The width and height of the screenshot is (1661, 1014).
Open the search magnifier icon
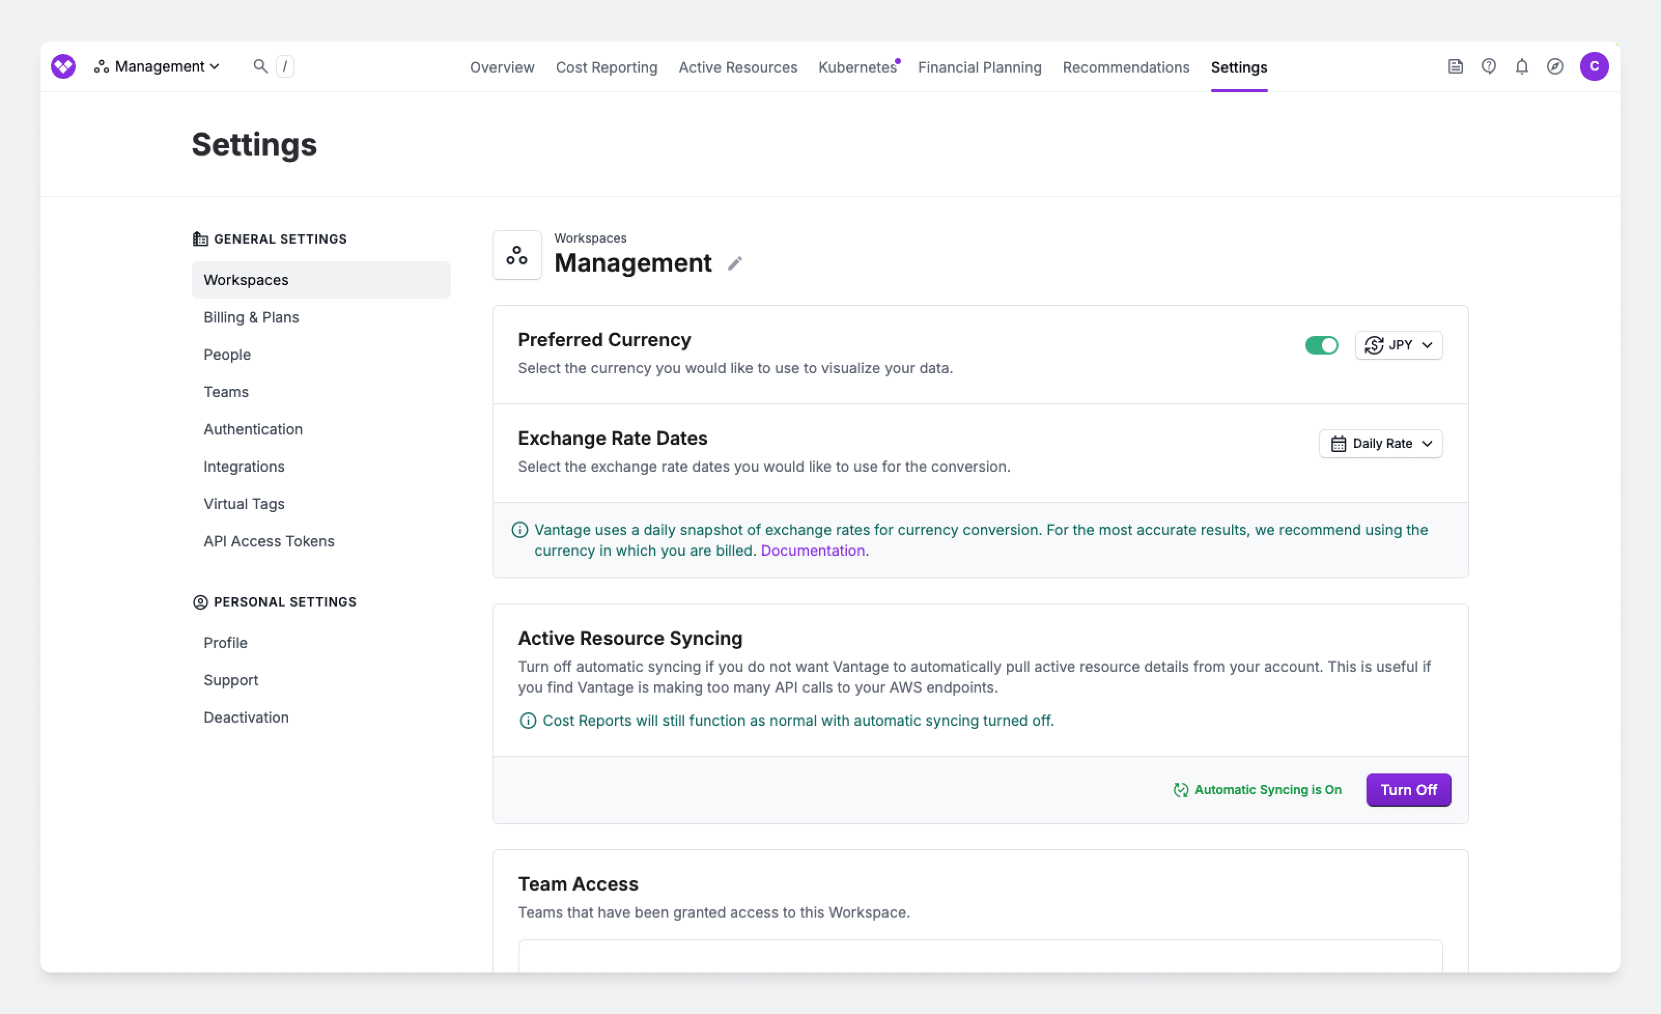(x=260, y=66)
